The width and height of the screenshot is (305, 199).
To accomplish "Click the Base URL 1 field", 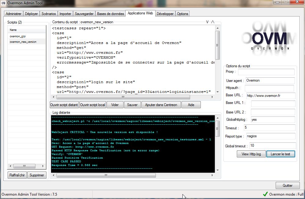I will [x=273, y=104].
